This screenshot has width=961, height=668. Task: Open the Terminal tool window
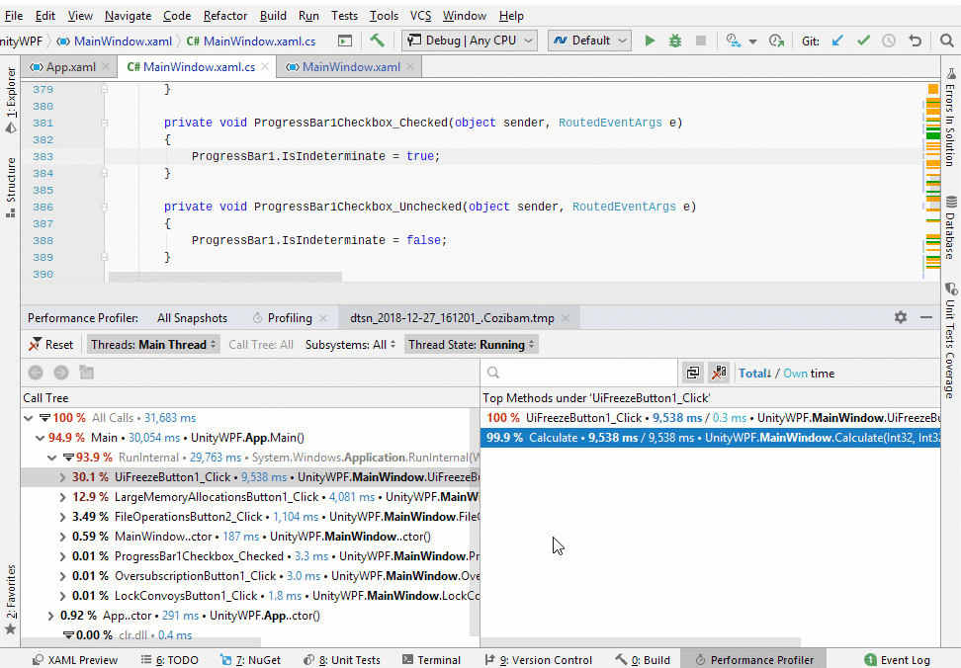(x=432, y=659)
